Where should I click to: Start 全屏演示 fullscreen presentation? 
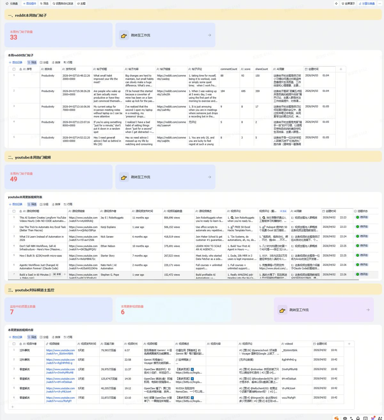tap(348, 4)
